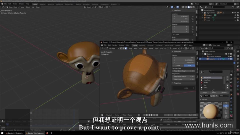Click Global button in front window Transform panel

pyautogui.click(x=178, y=65)
